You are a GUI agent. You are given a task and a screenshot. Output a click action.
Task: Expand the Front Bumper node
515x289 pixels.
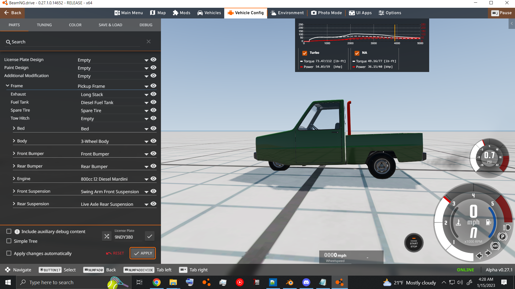tap(14, 153)
